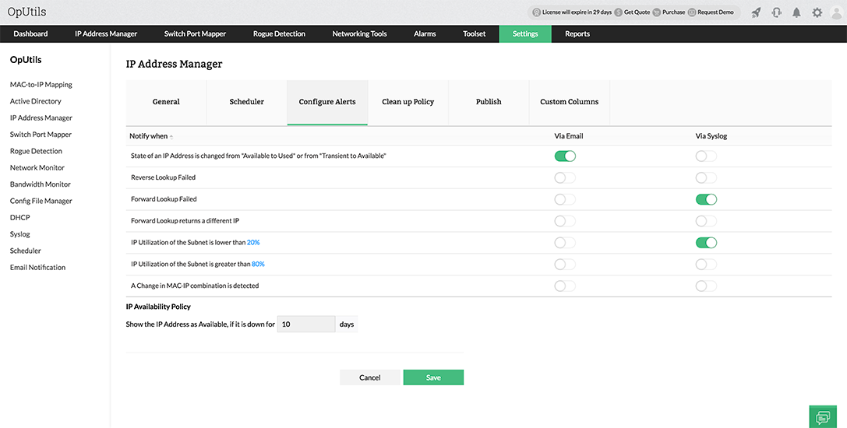Click the Get Quote link

(637, 12)
